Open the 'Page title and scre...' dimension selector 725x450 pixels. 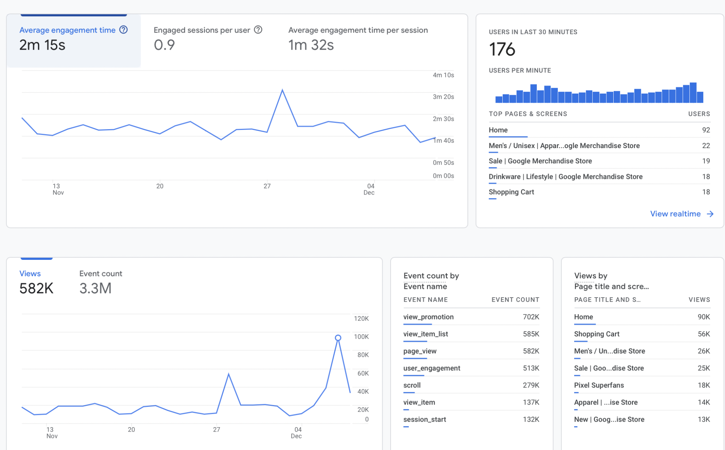coord(611,286)
